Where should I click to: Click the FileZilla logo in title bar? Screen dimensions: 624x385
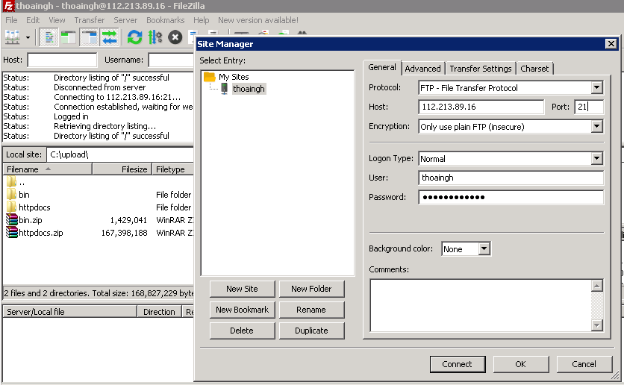8,6
